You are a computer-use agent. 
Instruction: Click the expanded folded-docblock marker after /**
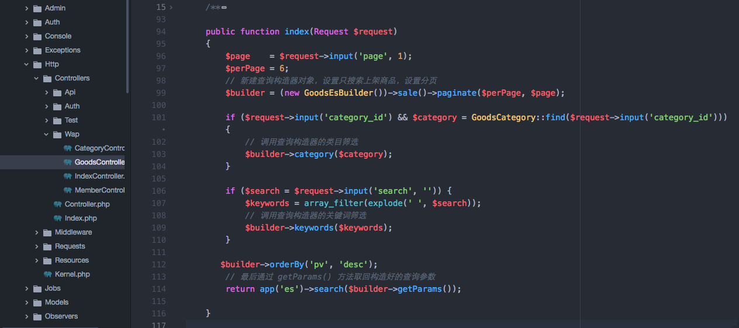click(224, 8)
